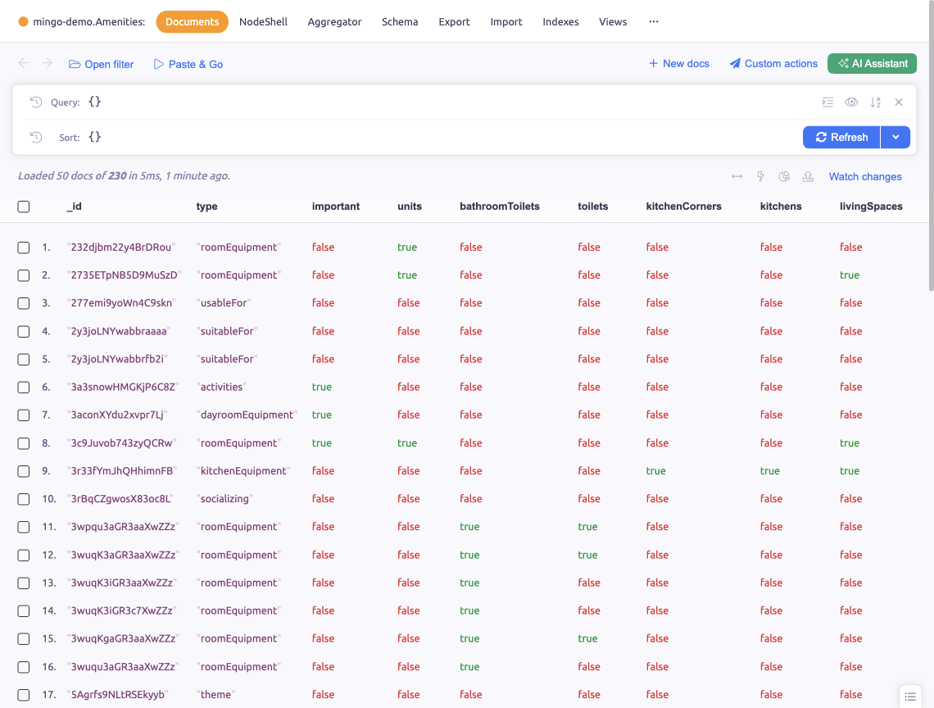This screenshot has width=934, height=708.
Task: Expand the projection list icon in query bar
Action: tap(827, 102)
